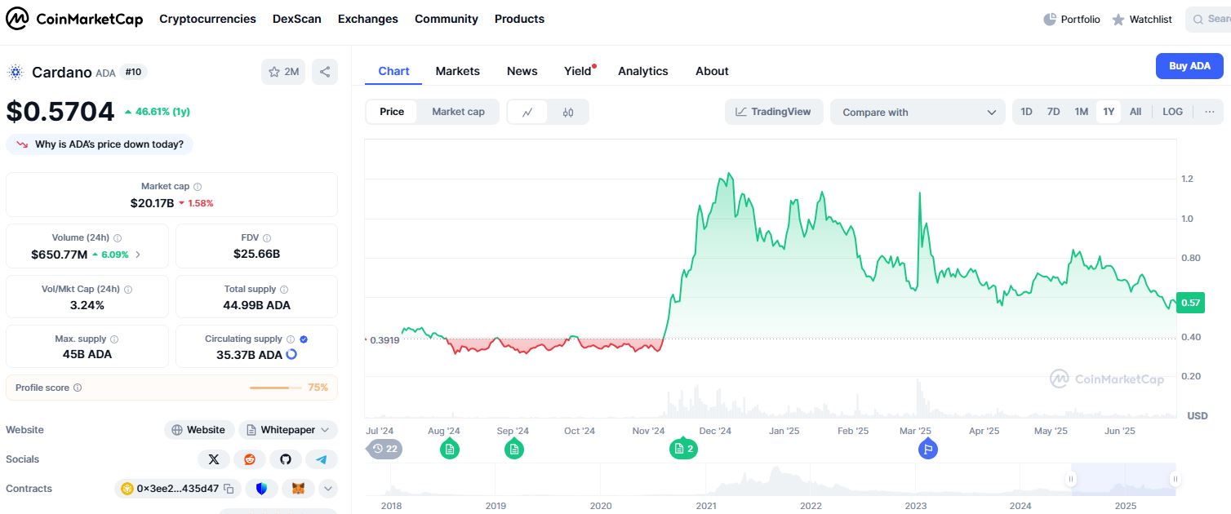Click the shield wallet icon in Contracts
This screenshot has height=514, width=1231.
coord(261,489)
